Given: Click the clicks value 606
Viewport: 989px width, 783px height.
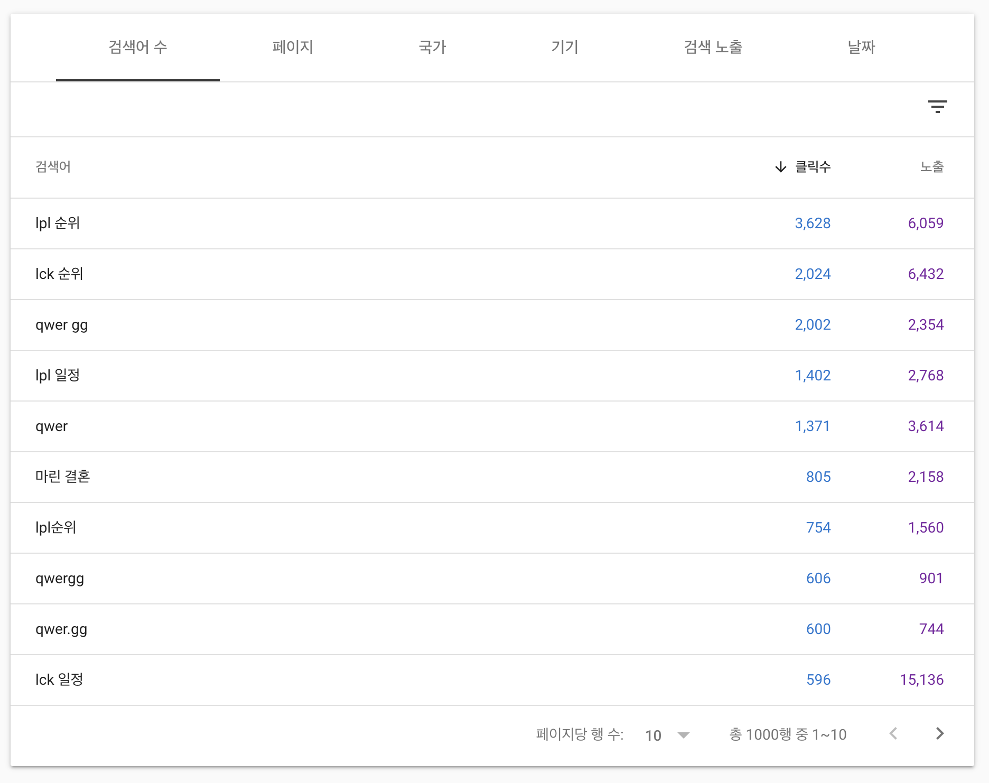Looking at the screenshot, I should click(x=818, y=579).
